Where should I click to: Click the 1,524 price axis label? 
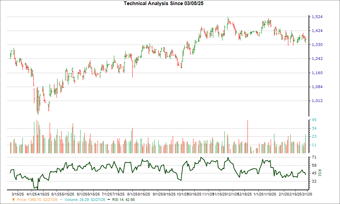point(317,16)
